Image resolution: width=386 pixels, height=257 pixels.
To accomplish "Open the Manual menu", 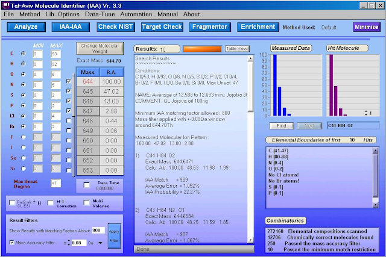I will coord(168,14).
